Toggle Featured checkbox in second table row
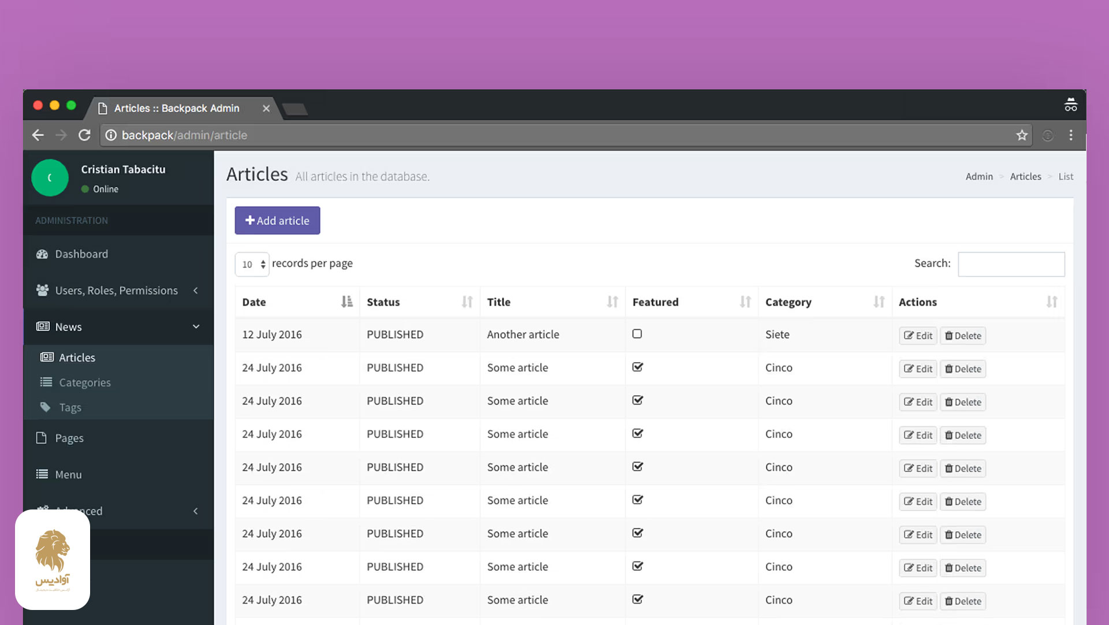Screen dimensions: 1109x625 coord(638,367)
